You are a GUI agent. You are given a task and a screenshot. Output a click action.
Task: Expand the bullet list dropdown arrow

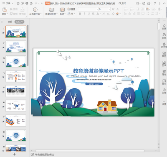click(128, 9)
